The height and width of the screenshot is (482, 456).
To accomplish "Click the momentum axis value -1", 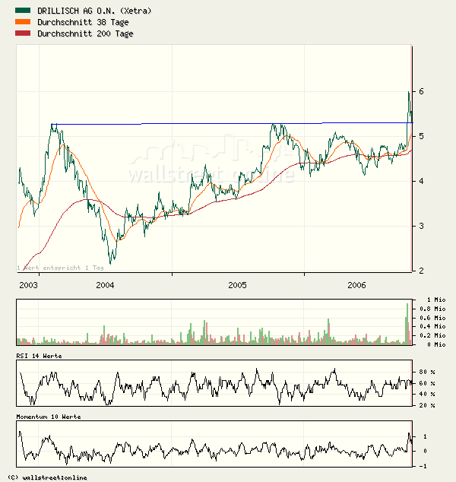I will point(423,466).
